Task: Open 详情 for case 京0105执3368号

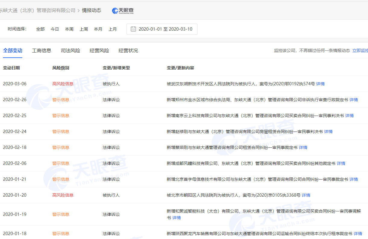Action: 306,195
